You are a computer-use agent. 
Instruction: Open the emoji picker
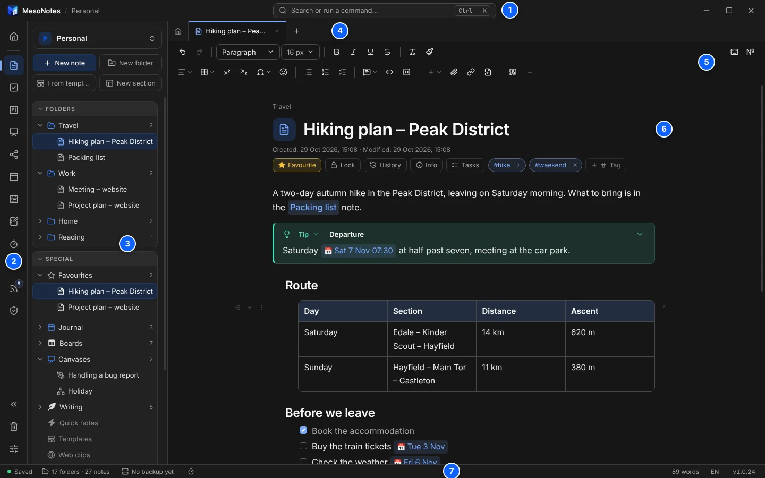click(284, 72)
